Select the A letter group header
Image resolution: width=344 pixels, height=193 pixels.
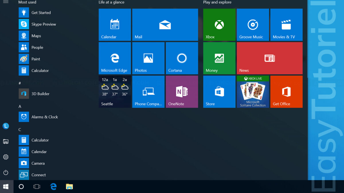click(x=20, y=106)
